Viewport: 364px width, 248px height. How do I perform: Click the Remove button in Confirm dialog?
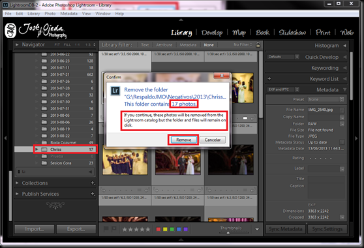click(x=183, y=140)
